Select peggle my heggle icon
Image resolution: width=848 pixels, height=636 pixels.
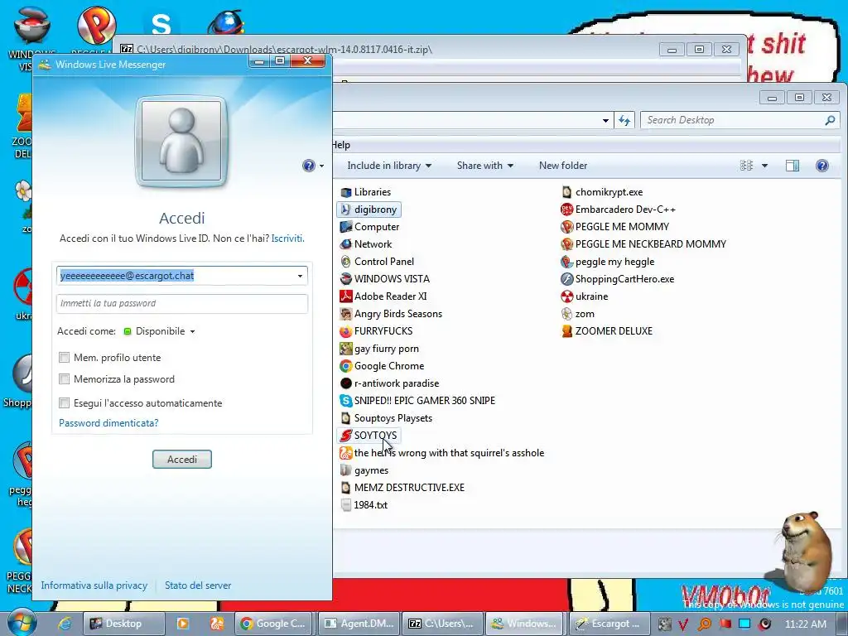566,262
